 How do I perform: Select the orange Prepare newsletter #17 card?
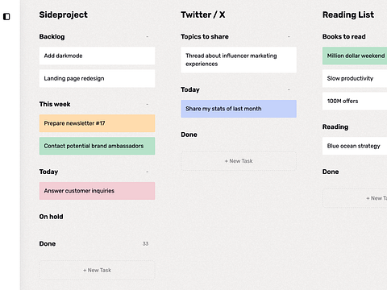point(97,123)
